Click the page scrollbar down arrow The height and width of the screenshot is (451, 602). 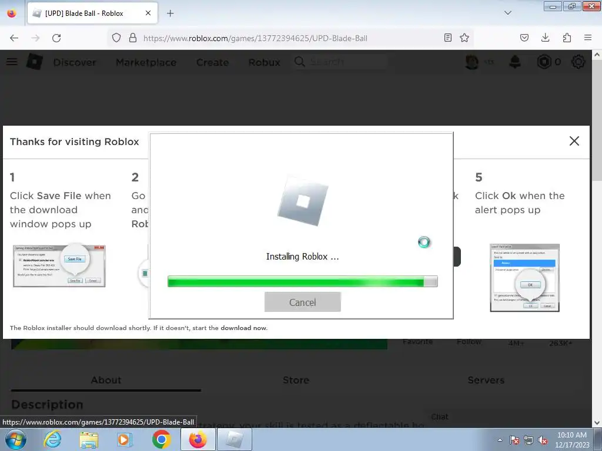pos(597,423)
